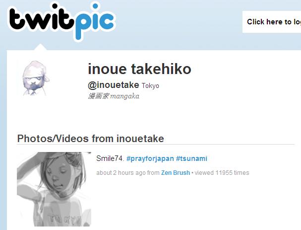Open the #prayforjapan hashtag
The width and height of the screenshot is (301, 230).
point(150,158)
